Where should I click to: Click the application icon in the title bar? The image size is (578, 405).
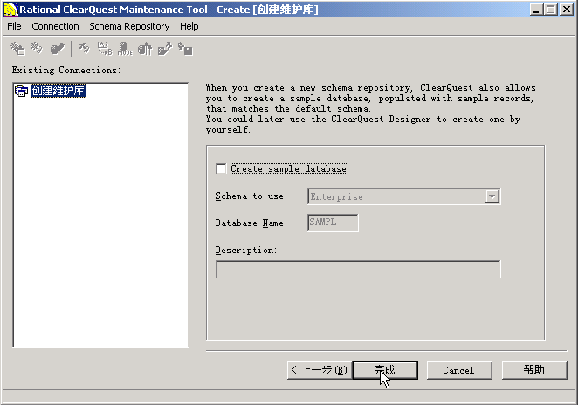point(10,10)
